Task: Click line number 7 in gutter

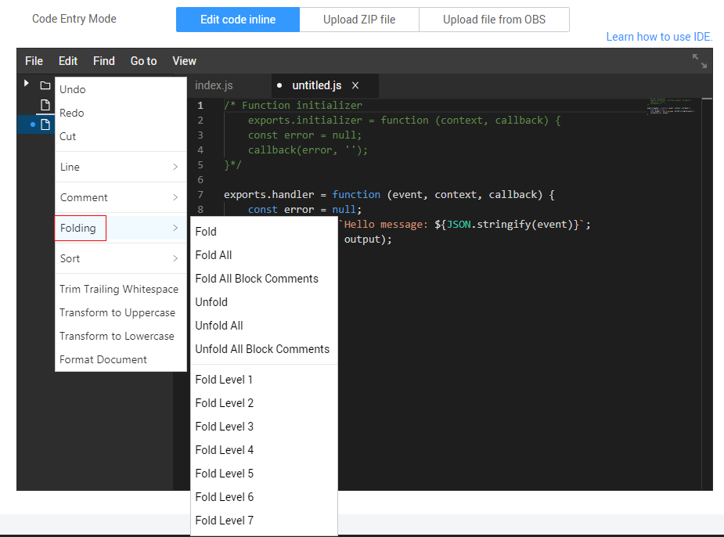Action: tap(200, 194)
